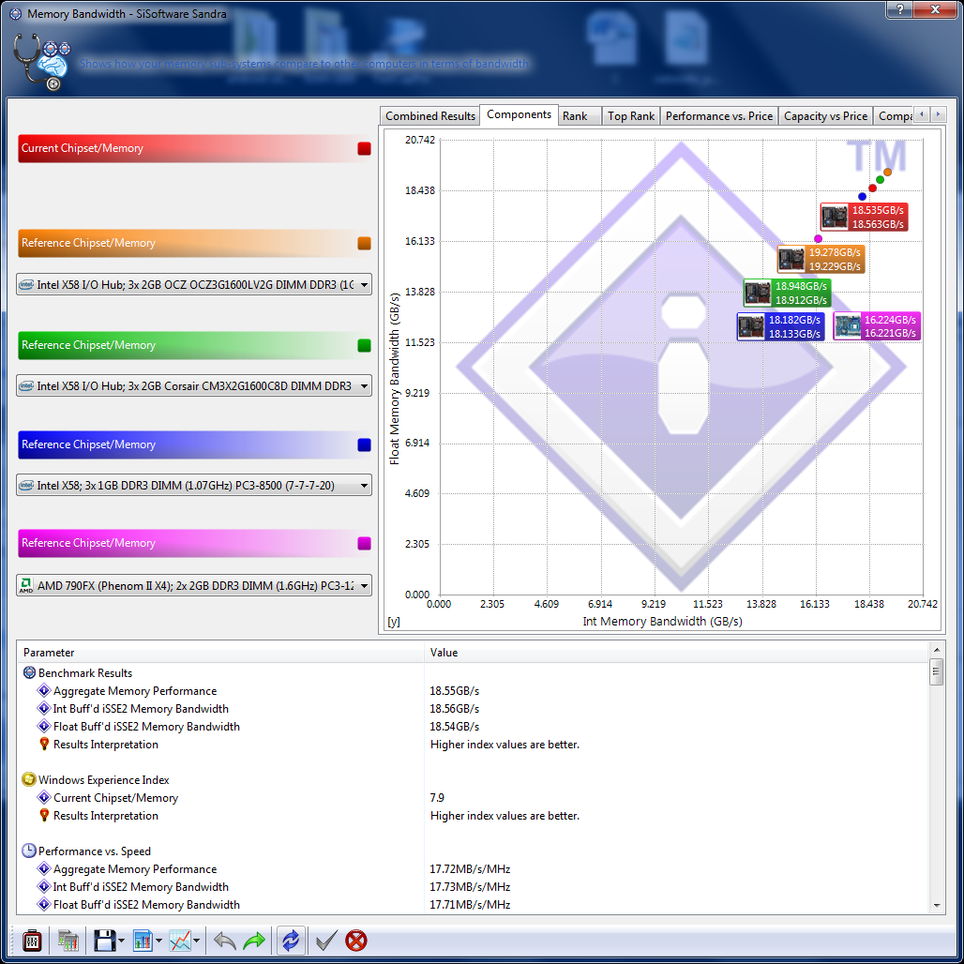Switch to the Rank tab
The height and width of the screenshot is (964, 964).
(x=580, y=116)
